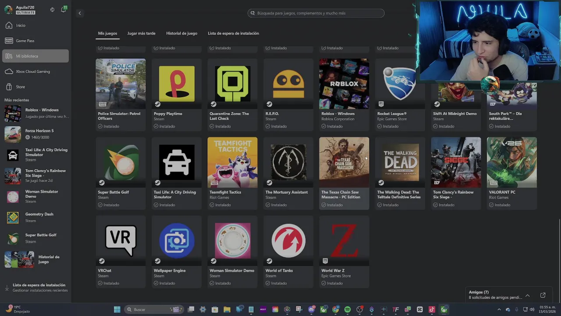Open Taxi Life from the recent list
The image size is (561, 316).
[36, 154]
